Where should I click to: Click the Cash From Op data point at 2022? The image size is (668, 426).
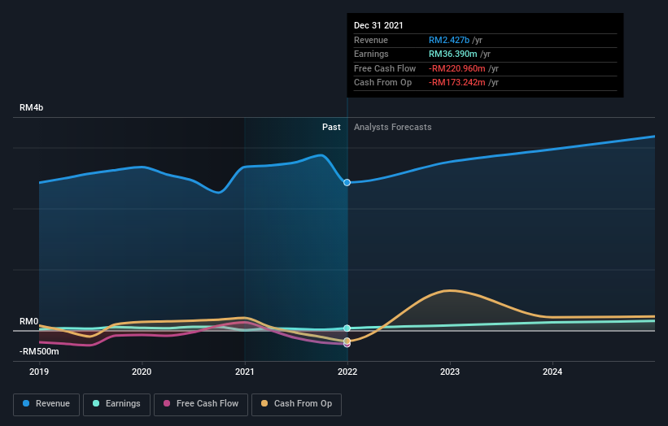click(347, 341)
